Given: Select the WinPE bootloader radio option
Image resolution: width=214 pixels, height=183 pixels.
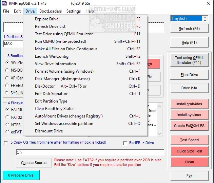Looking at the screenshot, I should pyautogui.click(x=7, y=62).
